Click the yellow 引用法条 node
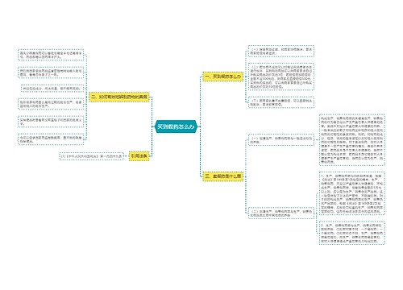The height and width of the screenshot is (290, 403). point(139,155)
